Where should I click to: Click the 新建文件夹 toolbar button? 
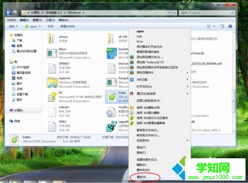pos(67,26)
